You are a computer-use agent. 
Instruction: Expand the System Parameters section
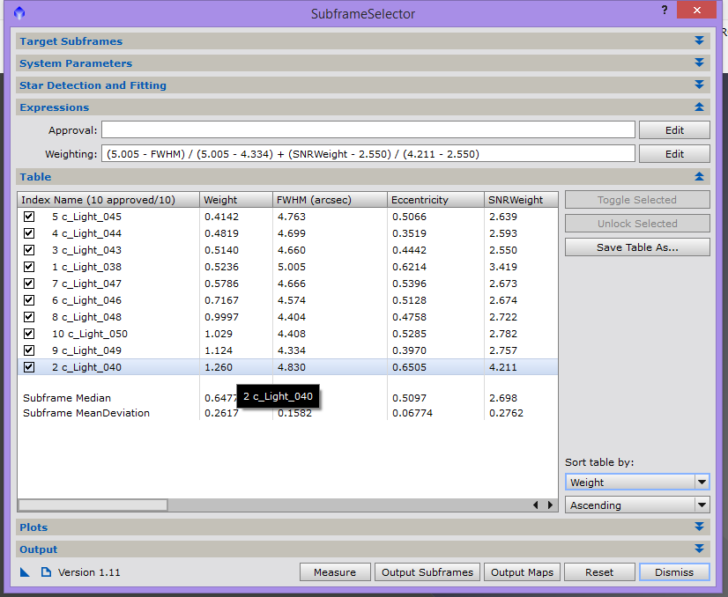(699, 63)
